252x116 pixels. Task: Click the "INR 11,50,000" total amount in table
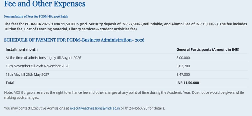188,83
